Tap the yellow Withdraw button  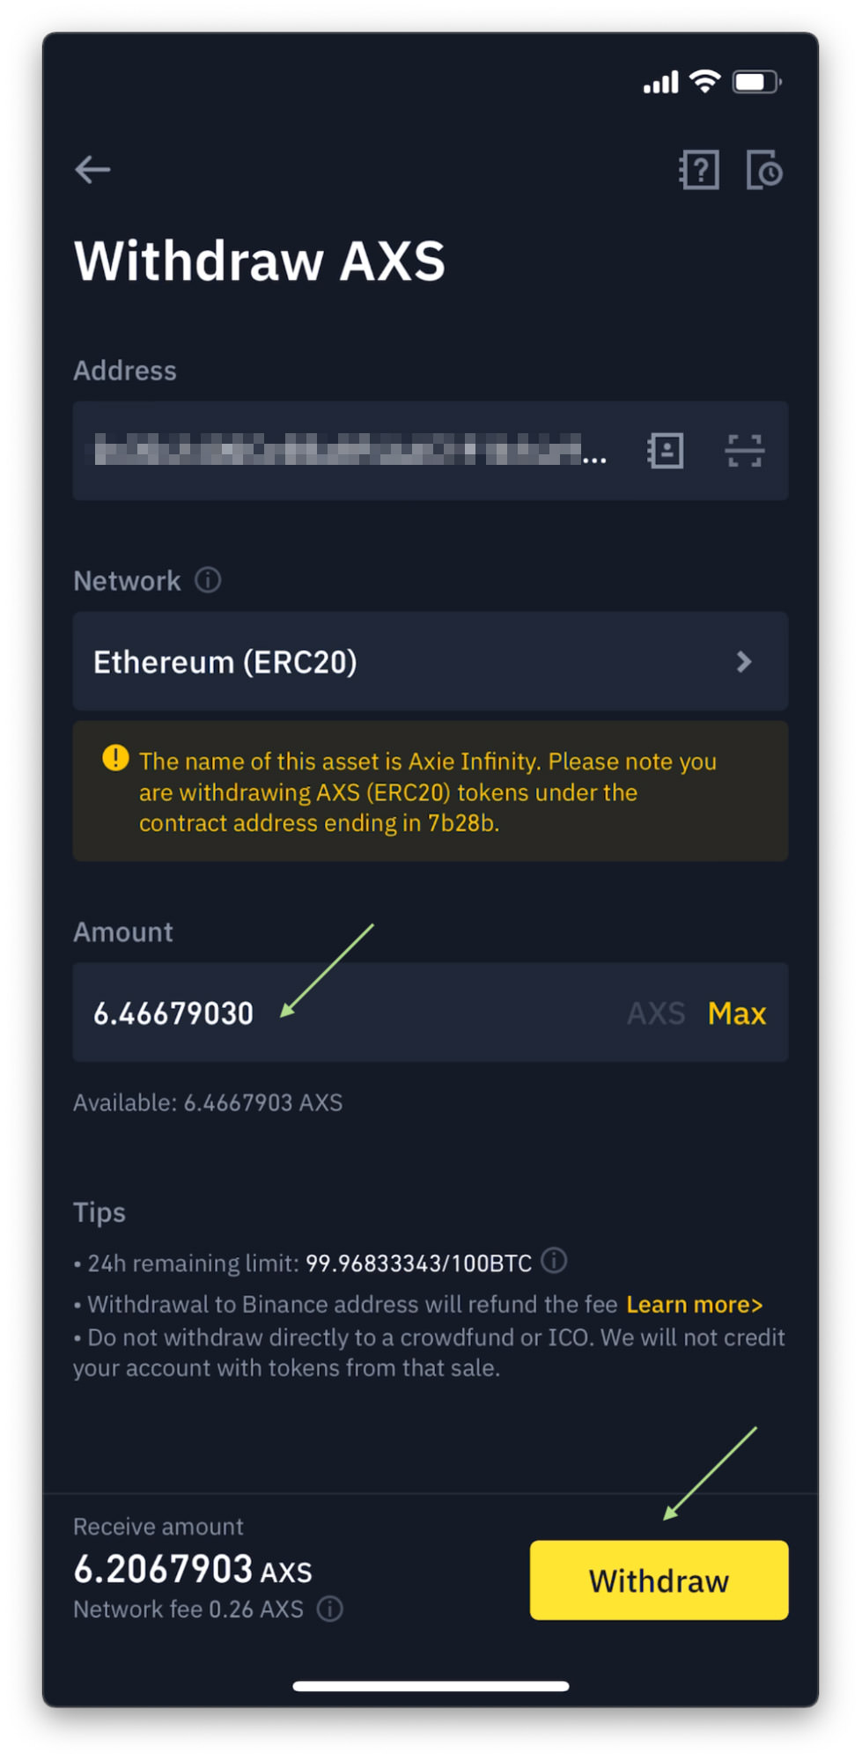coord(659,1580)
